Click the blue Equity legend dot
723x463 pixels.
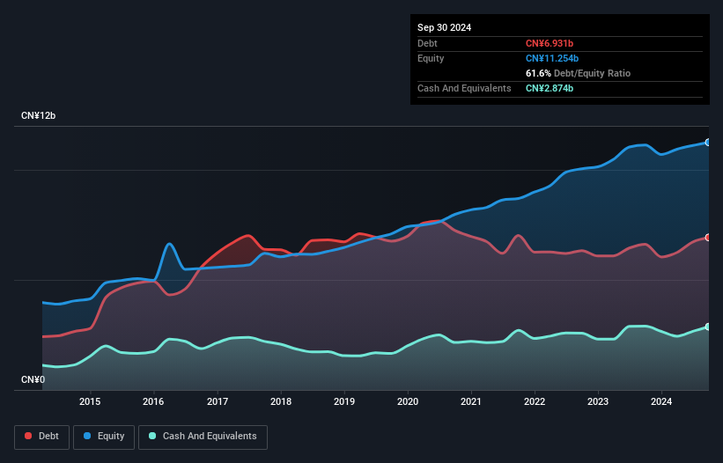(87, 436)
